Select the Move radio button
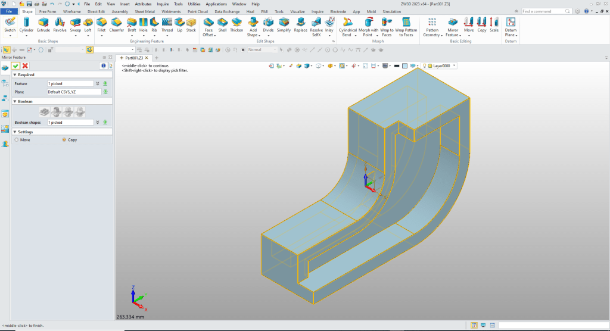 click(17, 140)
